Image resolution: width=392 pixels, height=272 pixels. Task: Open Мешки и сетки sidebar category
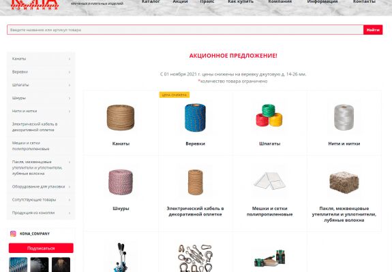point(31,146)
